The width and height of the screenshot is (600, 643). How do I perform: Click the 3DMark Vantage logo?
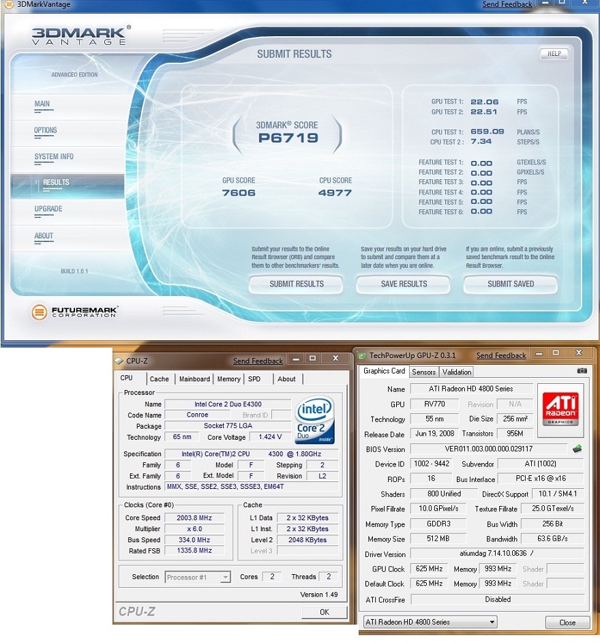coord(80,35)
